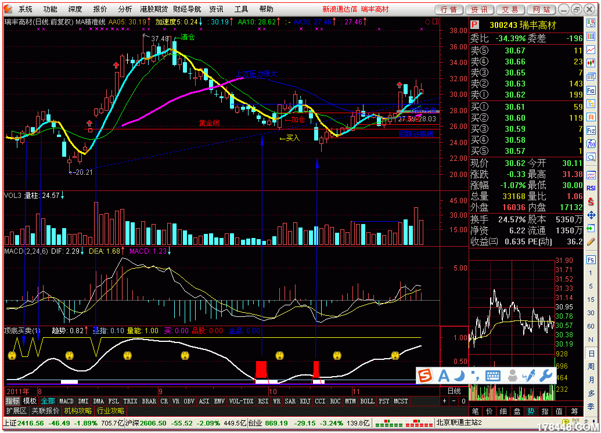Image resolution: width=601 pixels, height=433 pixels.
Task: Click the 行业攻略 button
Action: click(110, 411)
